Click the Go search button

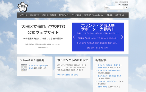[x=126, y=8]
